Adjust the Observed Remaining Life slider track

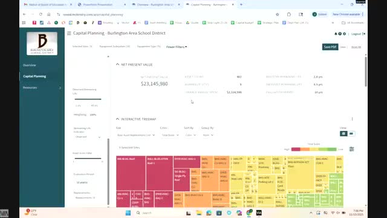click(x=88, y=99)
